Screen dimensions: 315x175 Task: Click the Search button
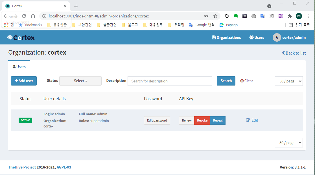226,81
